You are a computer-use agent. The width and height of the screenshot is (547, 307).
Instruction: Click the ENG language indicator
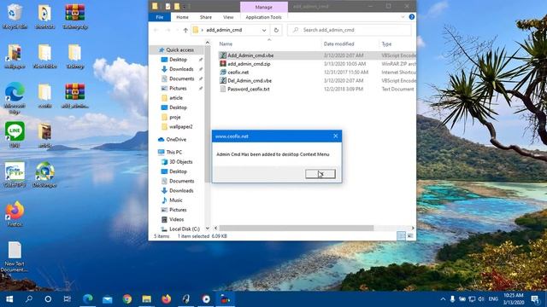pos(493,299)
